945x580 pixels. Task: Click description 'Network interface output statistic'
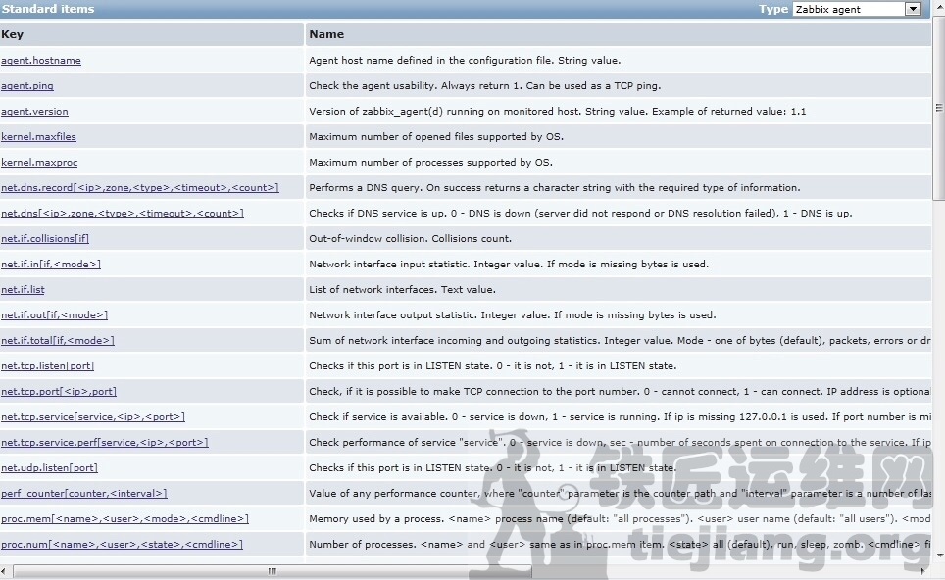[x=513, y=315]
